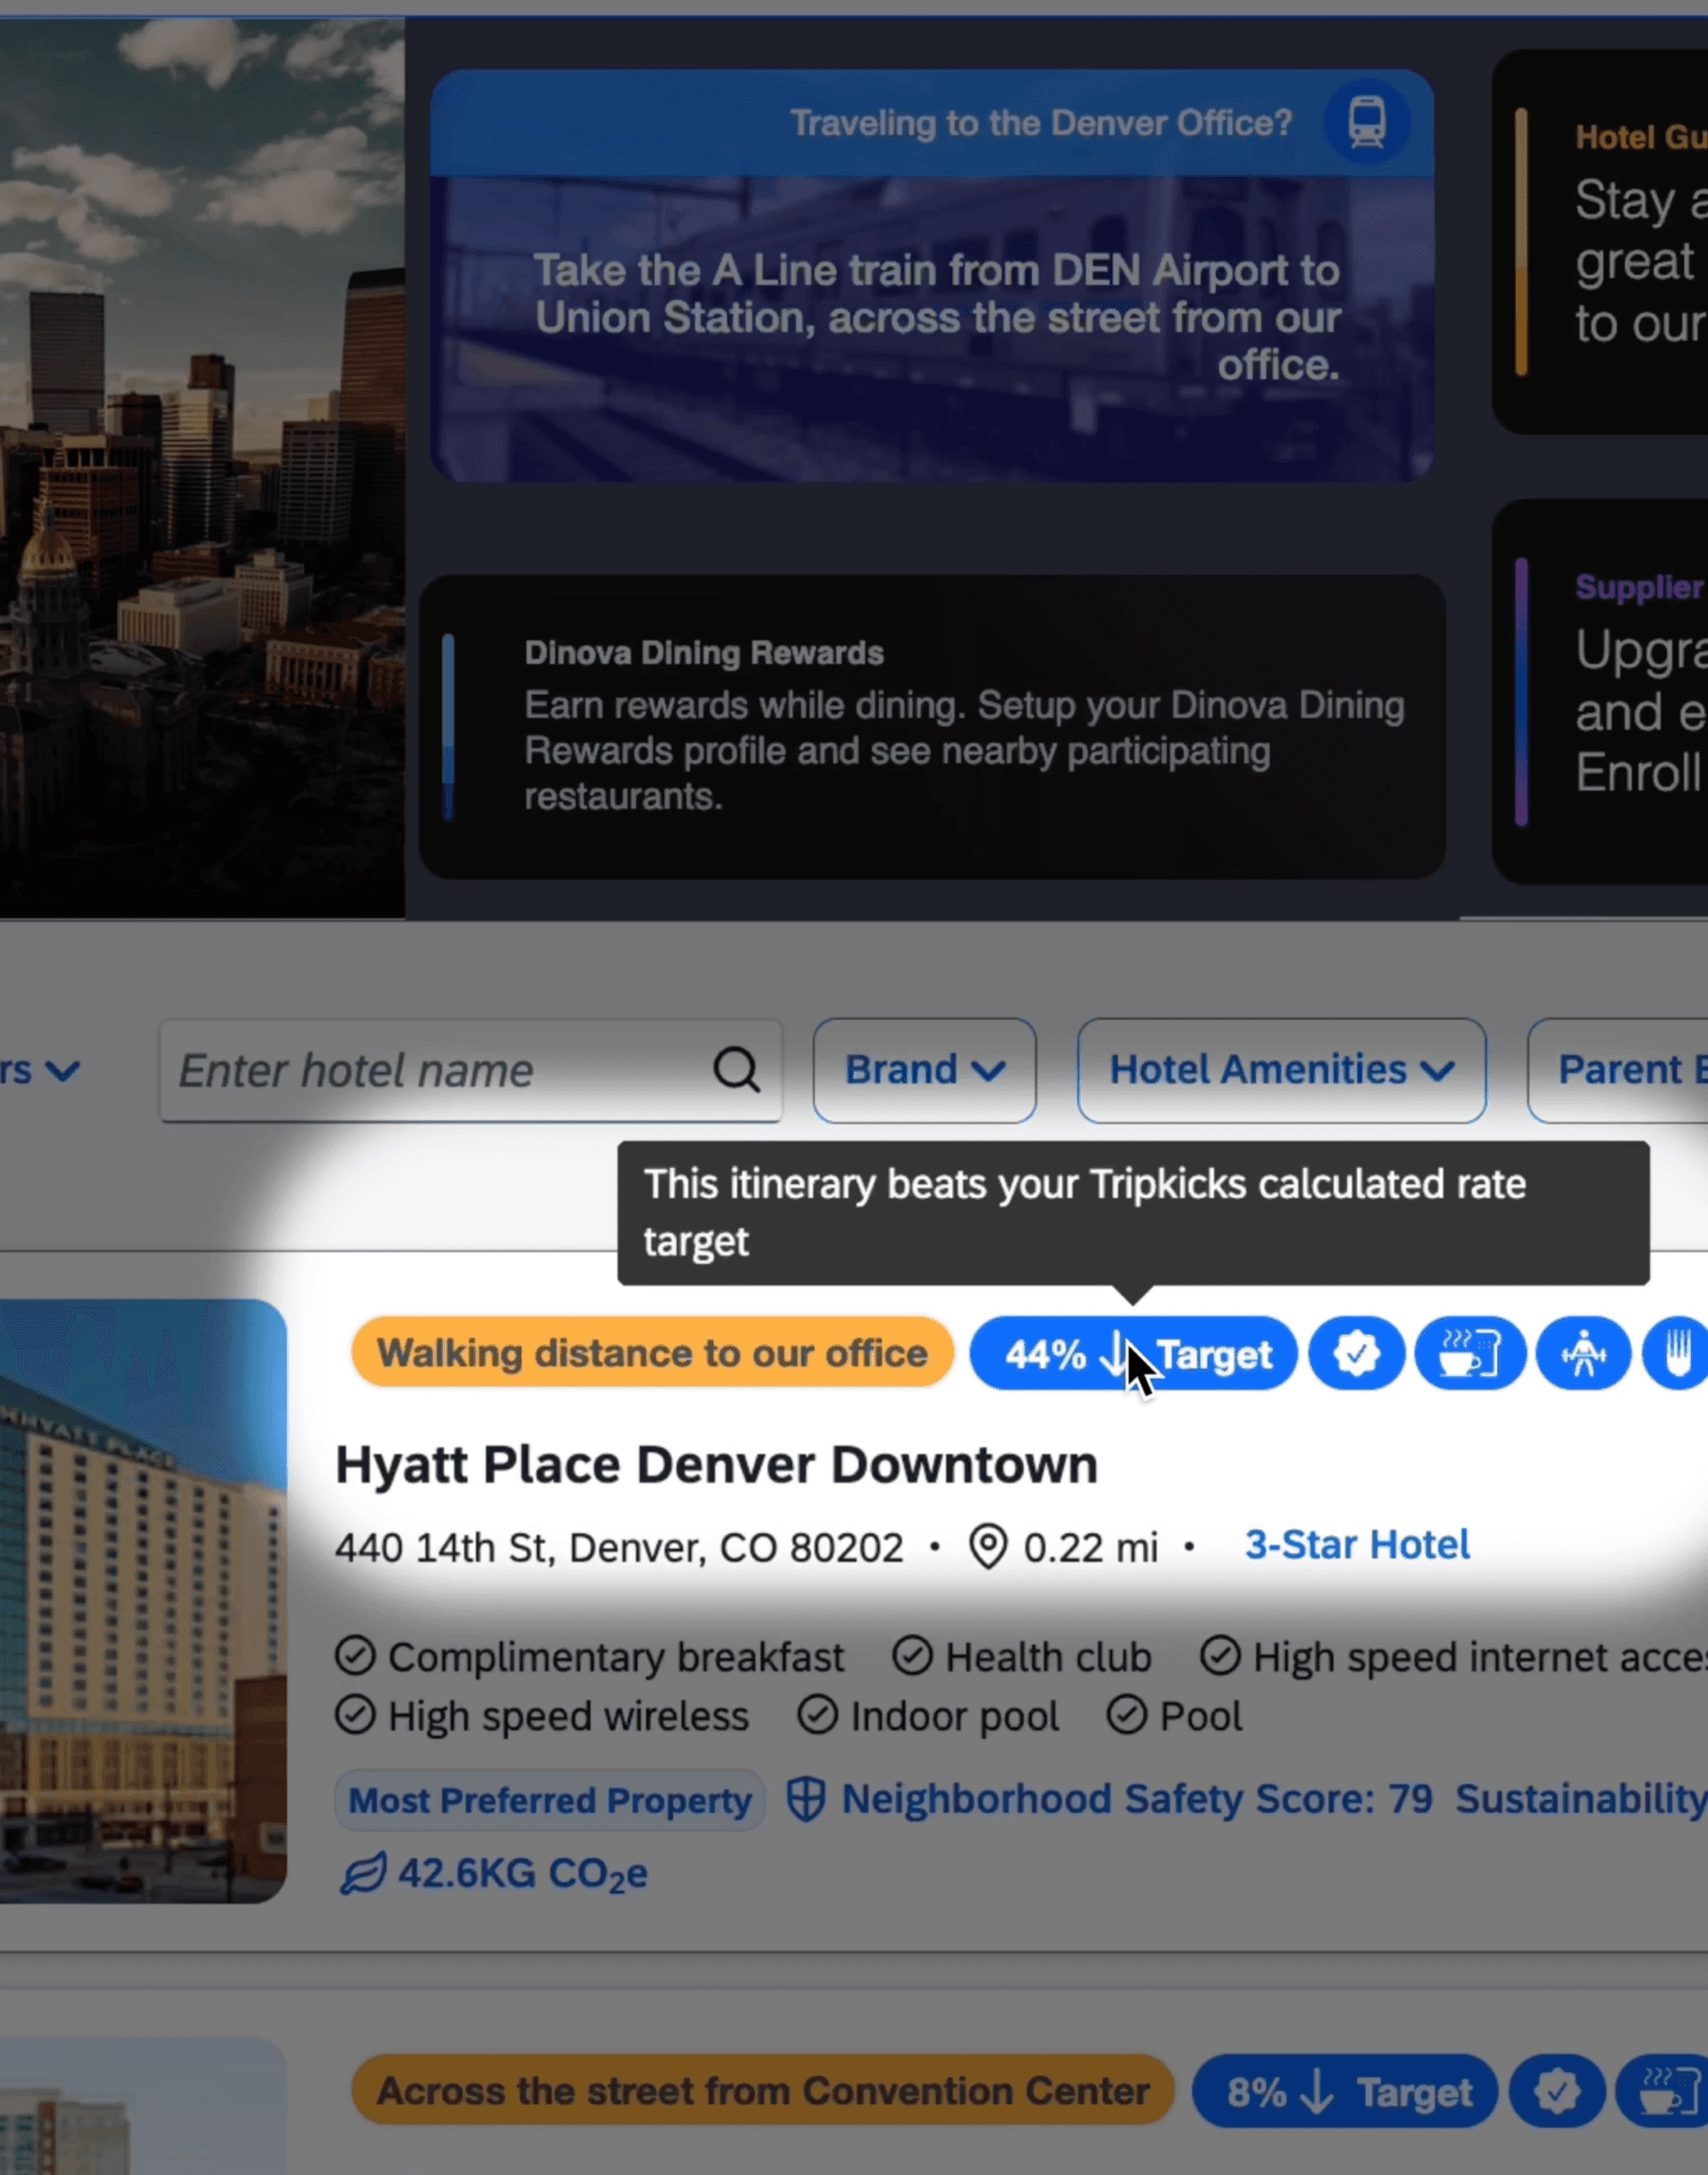
Task: Click the shield icon beside Neighborhood Safety Score
Action: 806,1799
